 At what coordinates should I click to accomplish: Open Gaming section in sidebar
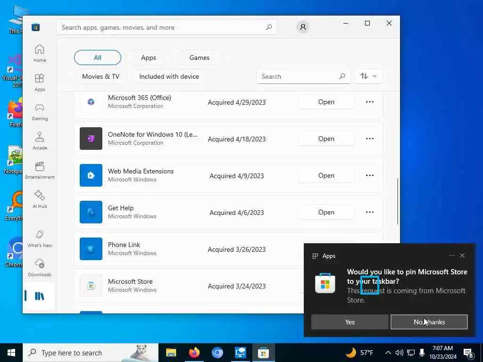(40, 112)
